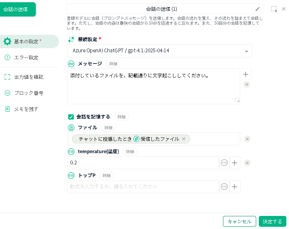289x229 pixels.
Task: Click the dotted selection cursor icon
Action: click(274, 9)
